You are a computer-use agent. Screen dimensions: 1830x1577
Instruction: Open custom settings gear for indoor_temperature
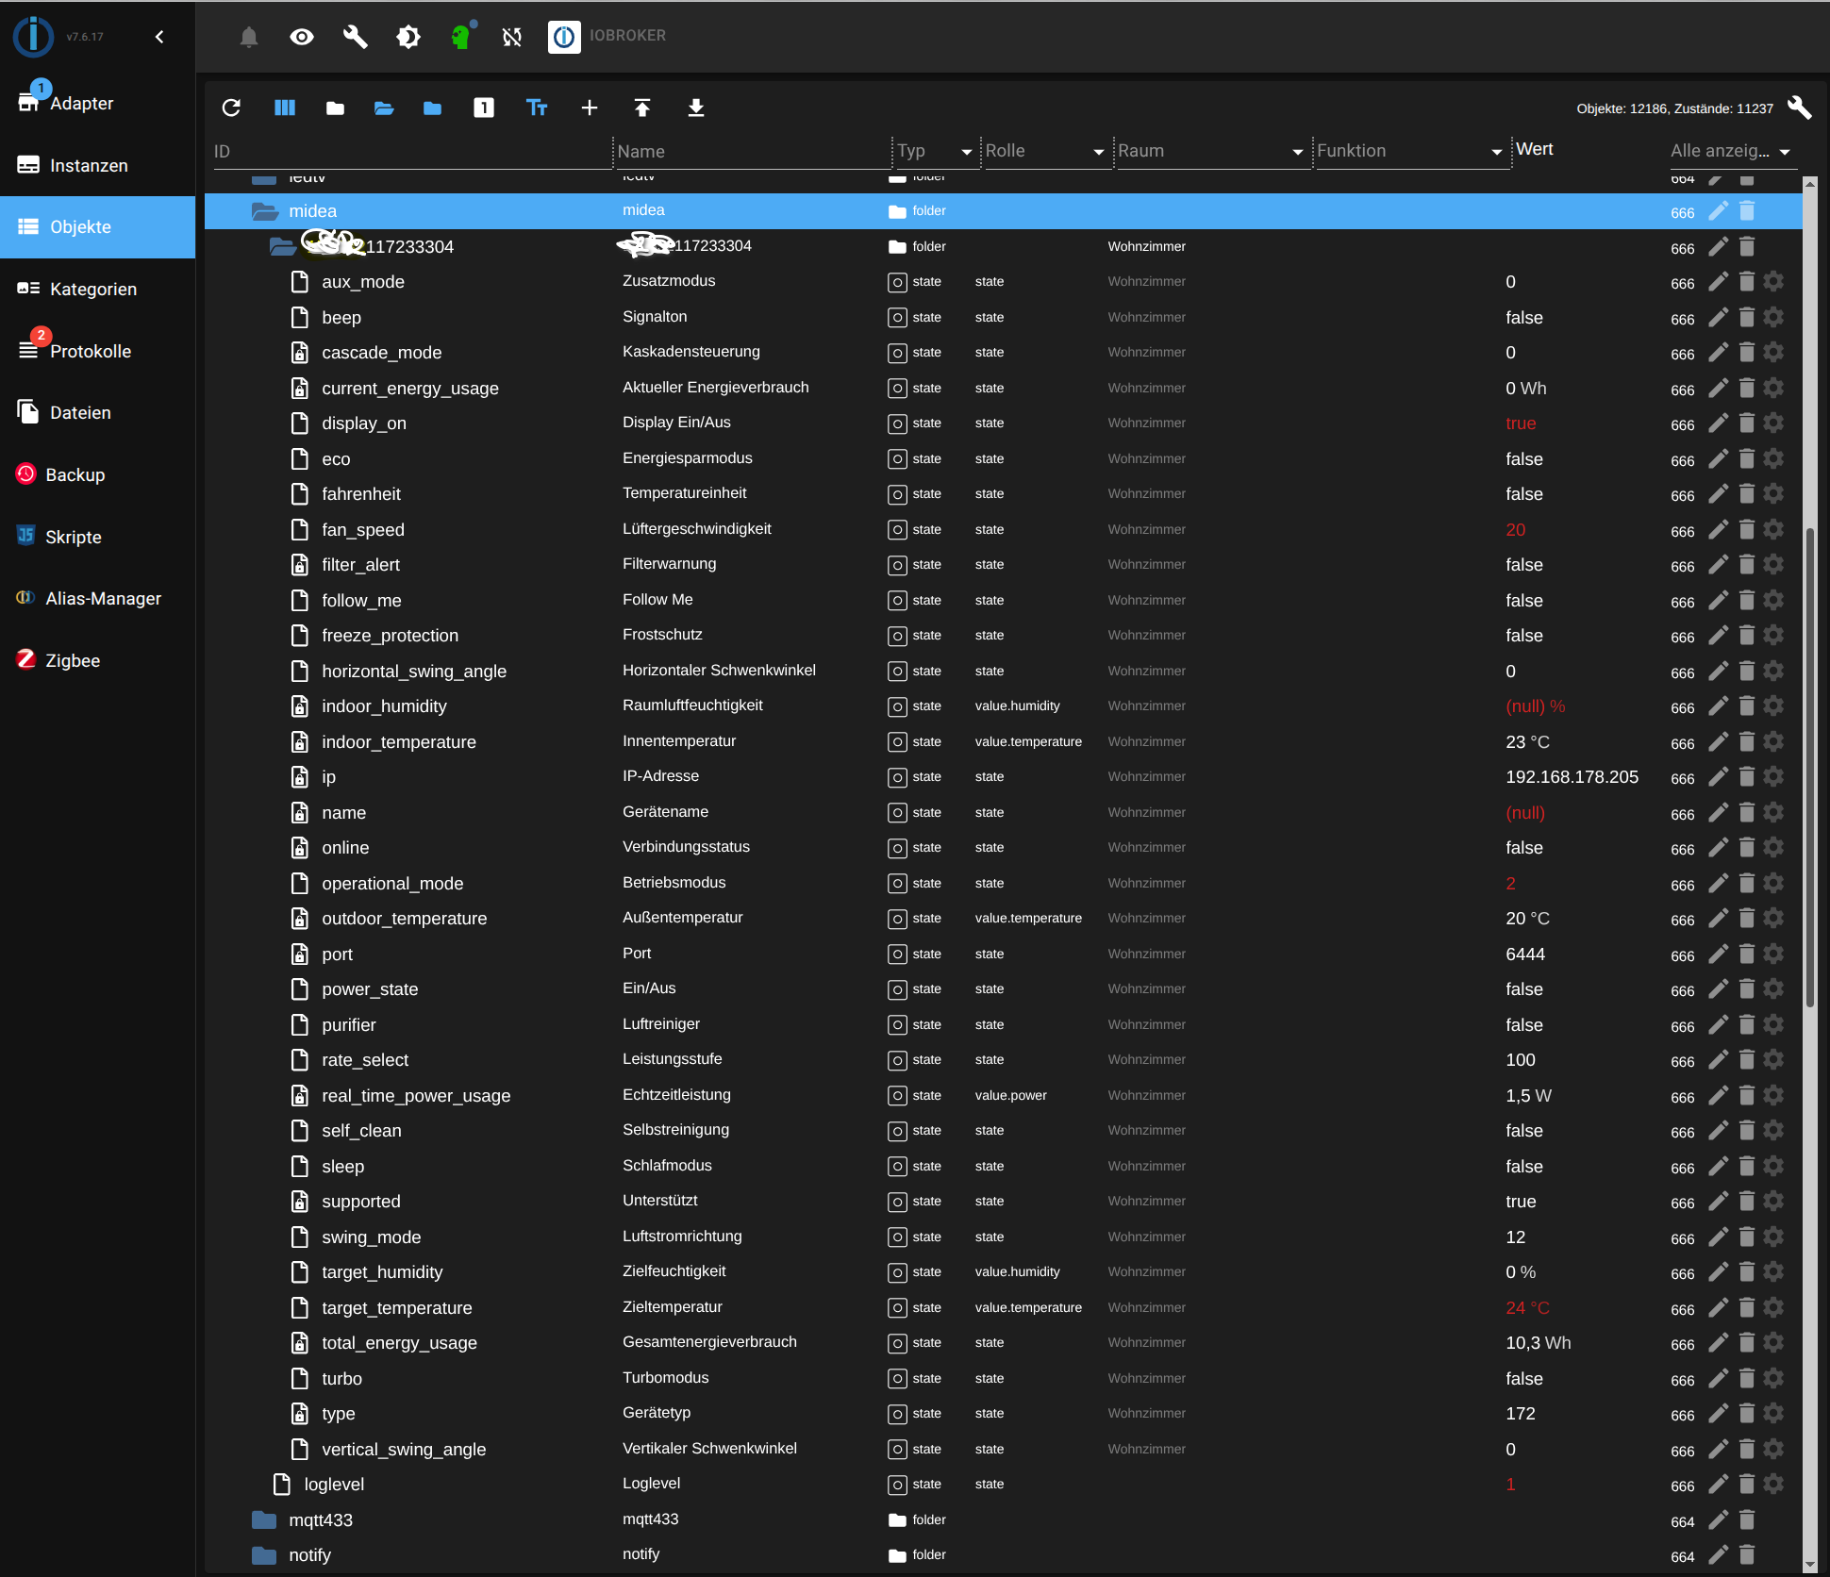1773,741
